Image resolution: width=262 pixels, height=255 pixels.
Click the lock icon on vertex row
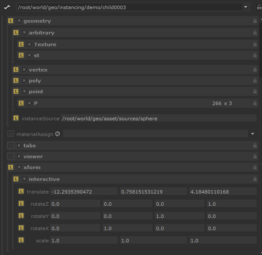pyautogui.click(x=255, y=69)
